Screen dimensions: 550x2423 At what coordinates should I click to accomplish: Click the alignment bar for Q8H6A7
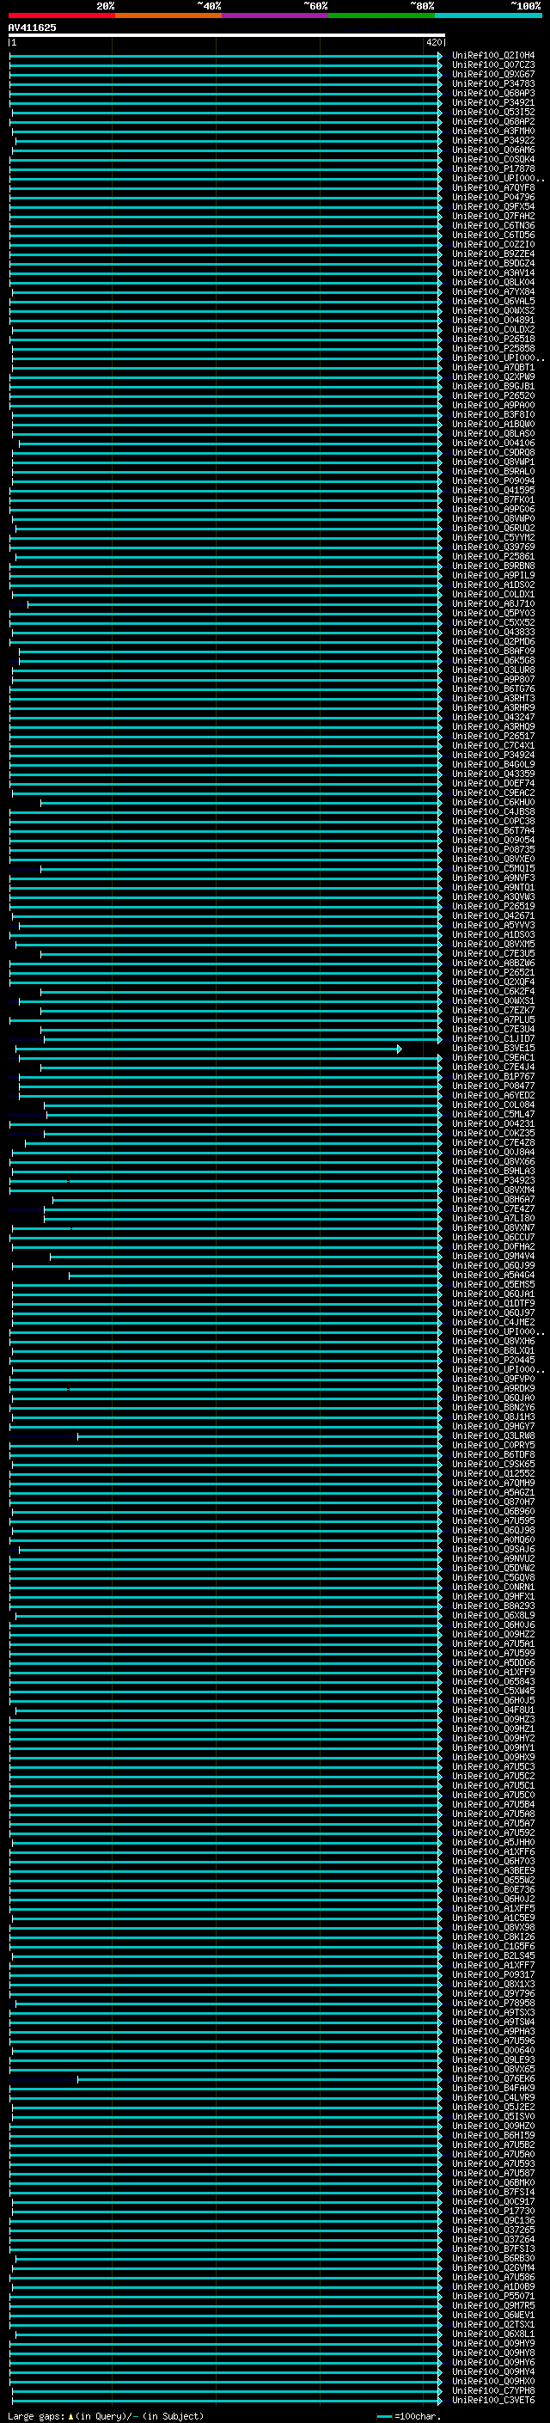pos(247,1200)
